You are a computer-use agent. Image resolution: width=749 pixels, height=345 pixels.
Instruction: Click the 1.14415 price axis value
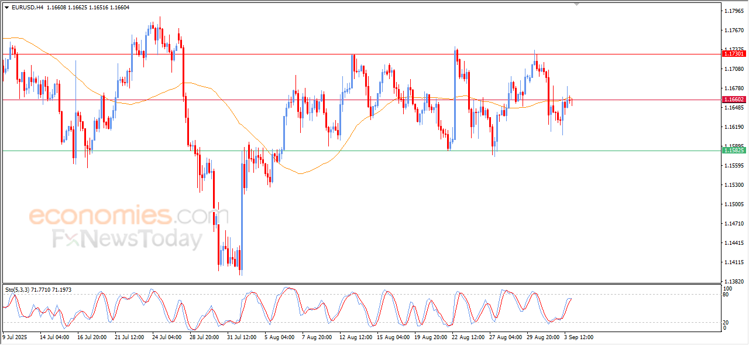coord(734,243)
